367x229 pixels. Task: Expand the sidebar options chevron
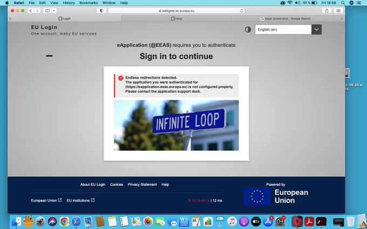coord(54,11)
